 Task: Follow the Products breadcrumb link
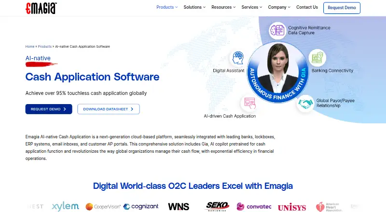coord(45,46)
